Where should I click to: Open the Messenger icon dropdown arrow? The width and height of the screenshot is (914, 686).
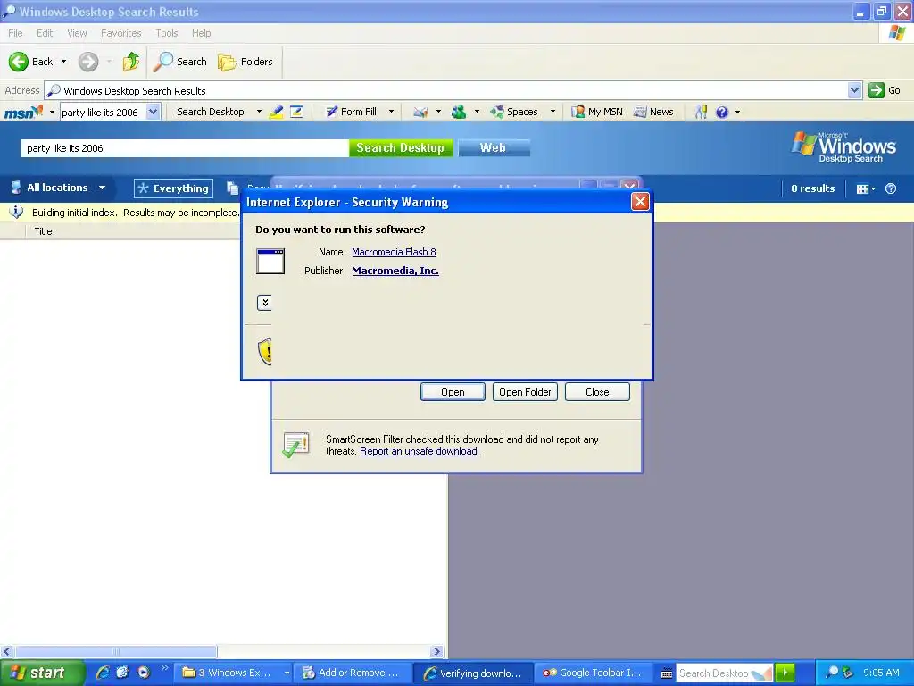[477, 112]
